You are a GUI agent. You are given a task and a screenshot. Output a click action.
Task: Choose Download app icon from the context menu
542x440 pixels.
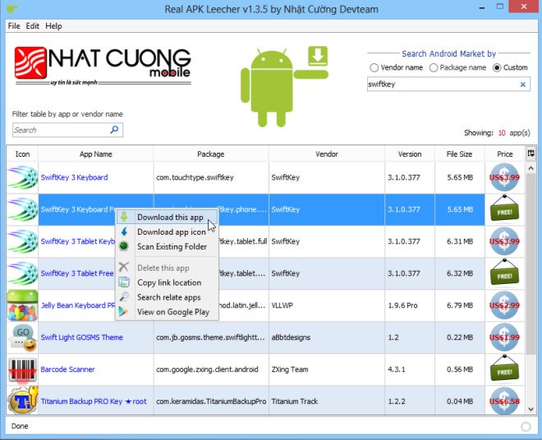click(x=167, y=231)
